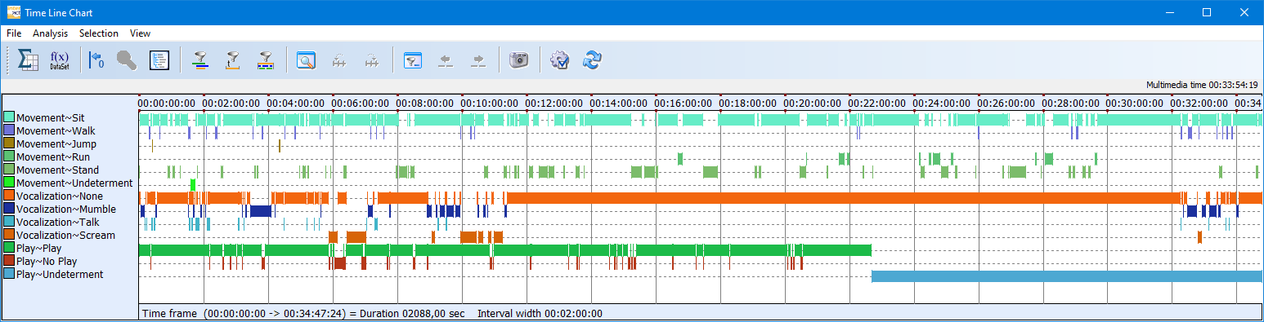The height and width of the screenshot is (322, 1264).
Task: Click the 00:30:00:00 time ruler marker
Action: tap(1136, 104)
